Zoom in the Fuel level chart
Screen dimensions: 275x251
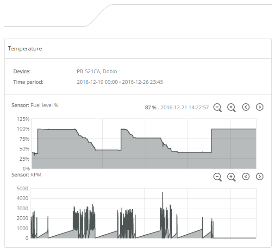(231, 107)
